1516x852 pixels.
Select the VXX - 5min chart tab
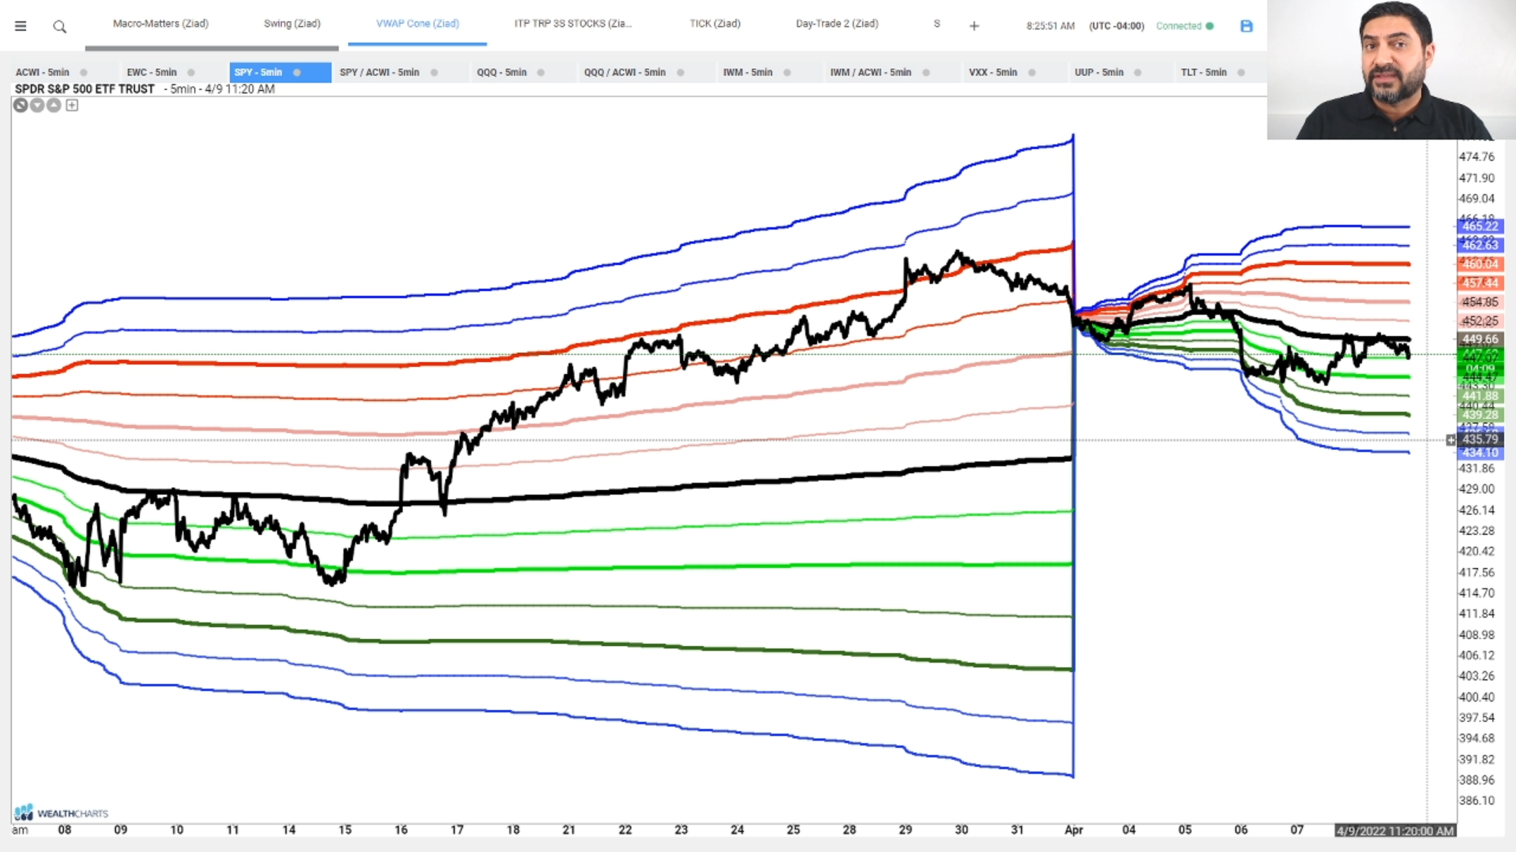993,73
